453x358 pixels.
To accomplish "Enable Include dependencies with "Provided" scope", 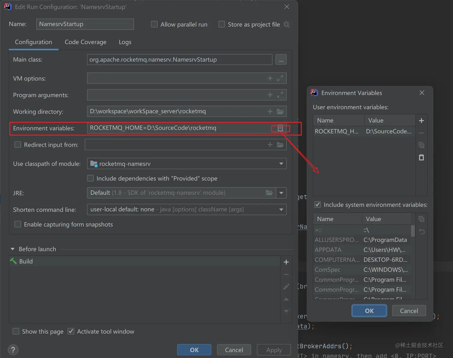I will (x=90, y=178).
